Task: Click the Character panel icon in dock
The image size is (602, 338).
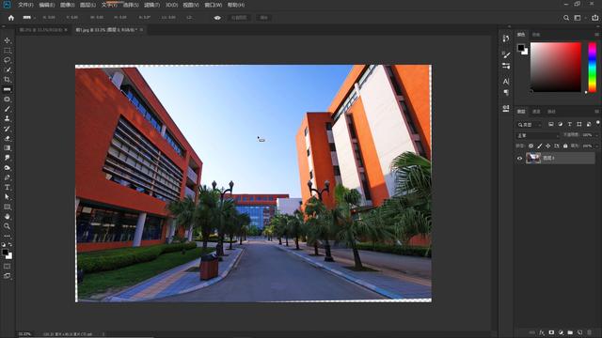Action: (506, 82)
